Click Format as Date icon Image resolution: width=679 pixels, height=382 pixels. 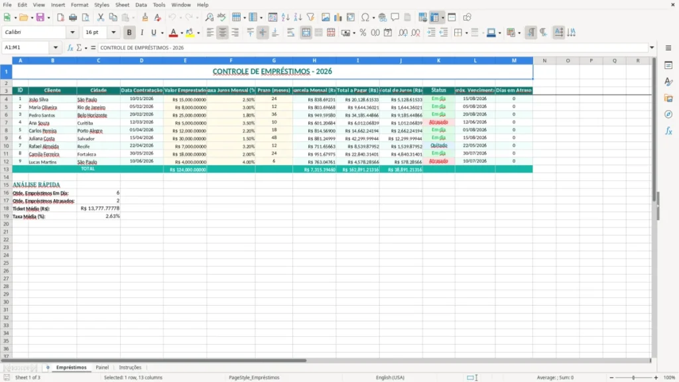(388, 32)
